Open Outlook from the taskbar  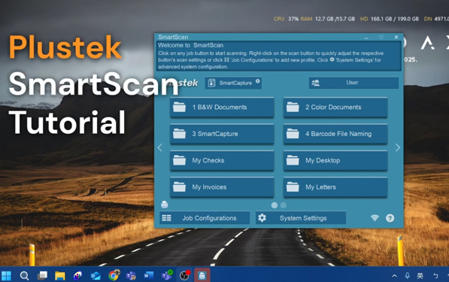[96, 276]
